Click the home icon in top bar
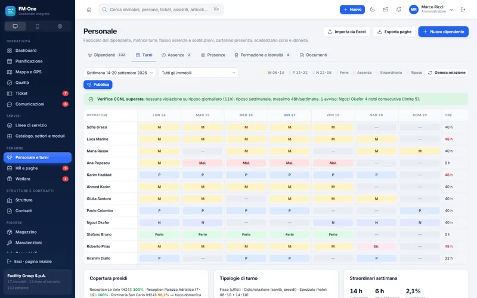The image size is (477, 298). click(x=89, y=10)
